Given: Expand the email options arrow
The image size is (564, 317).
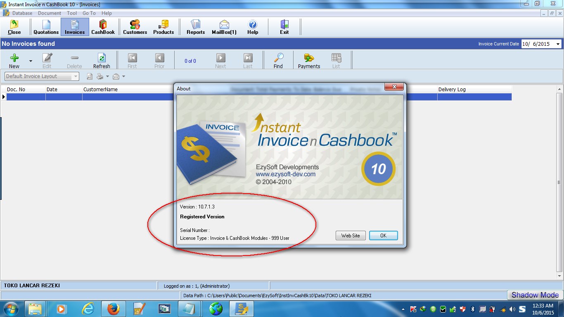Looking at the screenshot, I should [x=123, y=76].
